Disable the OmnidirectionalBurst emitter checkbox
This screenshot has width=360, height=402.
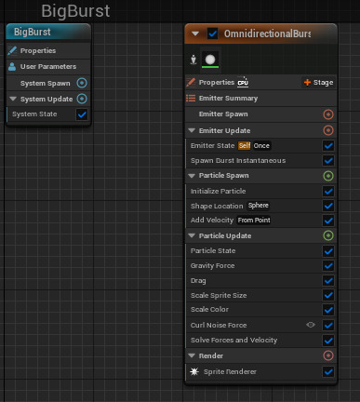pos(213,33)
